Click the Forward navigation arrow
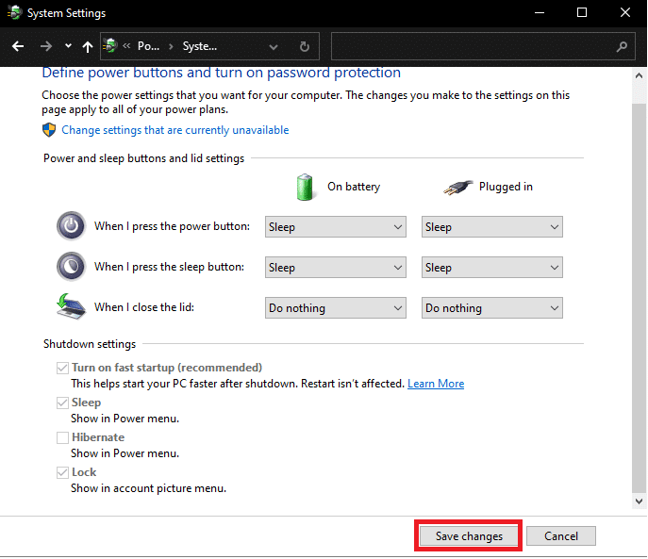Screen dimensions: 648x559 click(x=45, y=45)
